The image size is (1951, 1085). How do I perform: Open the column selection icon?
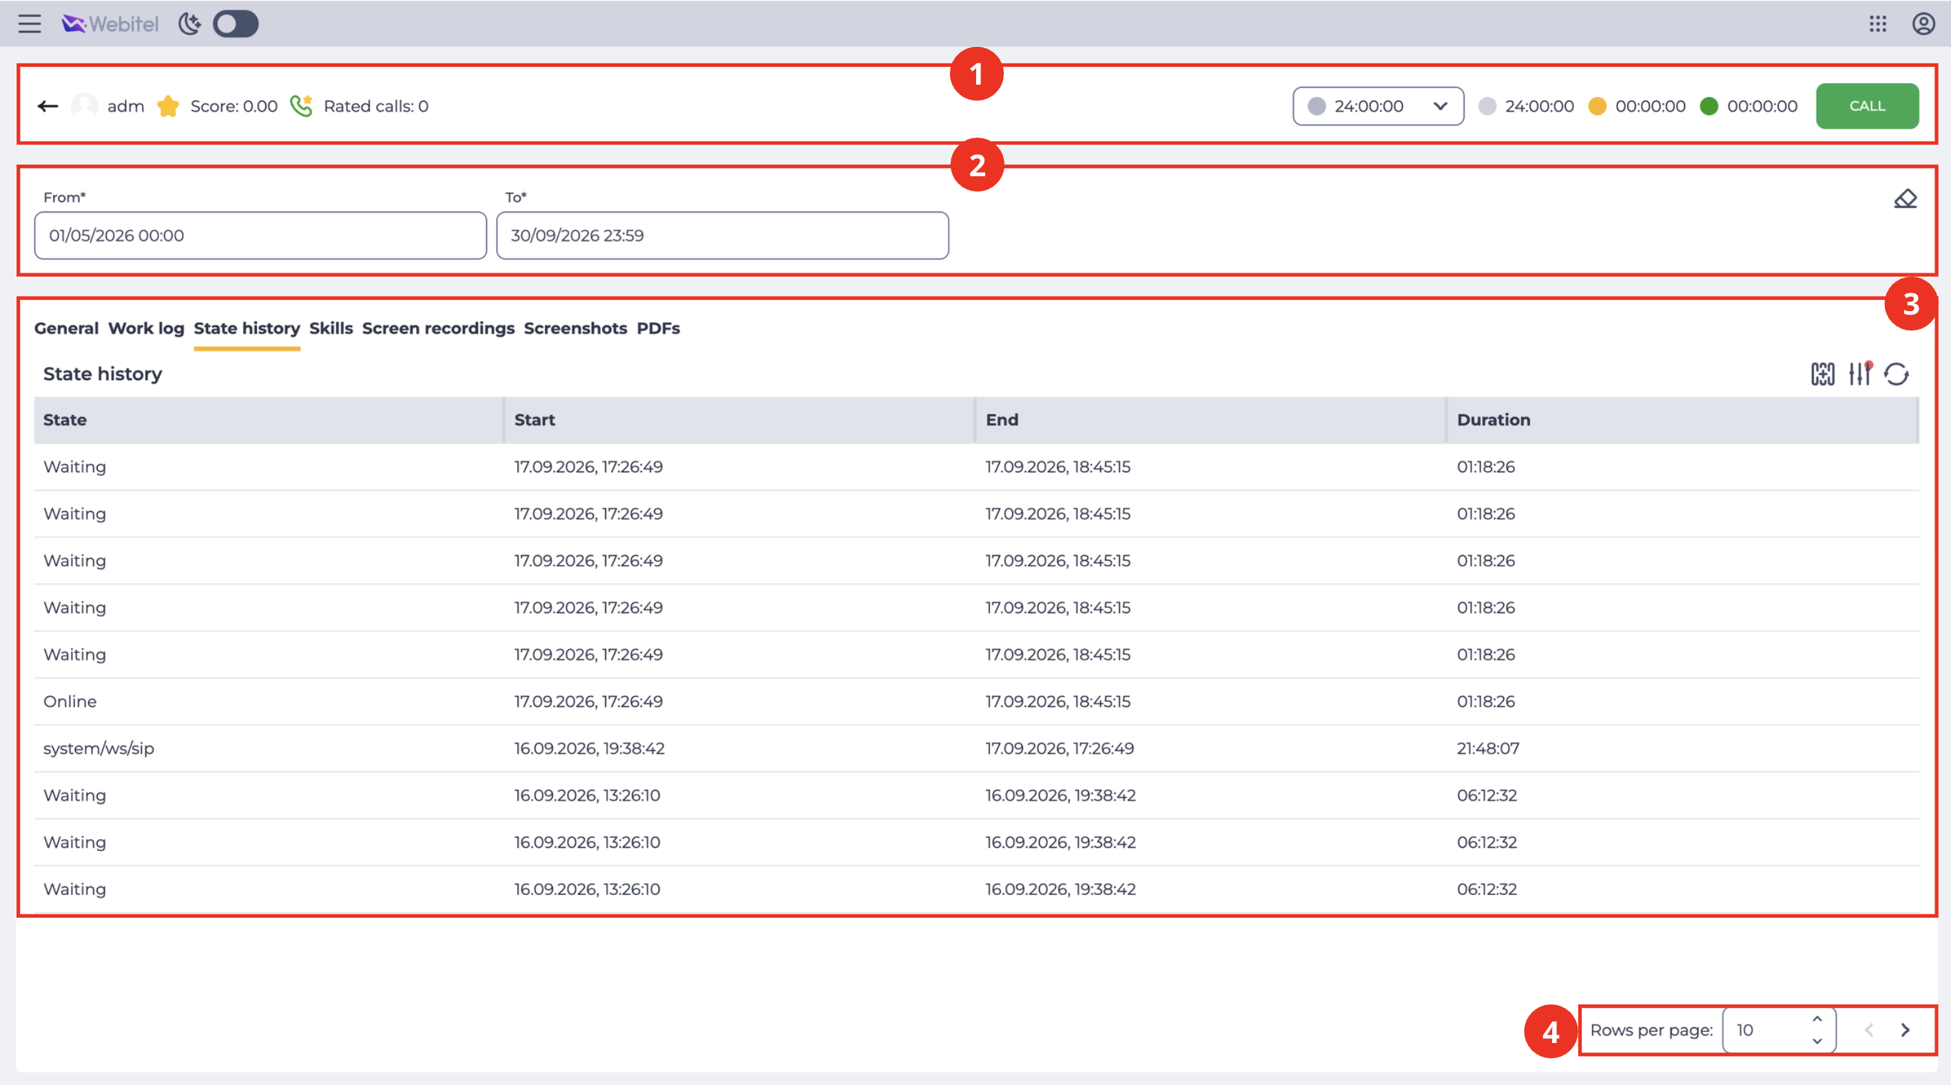(x=1823, y=374)
